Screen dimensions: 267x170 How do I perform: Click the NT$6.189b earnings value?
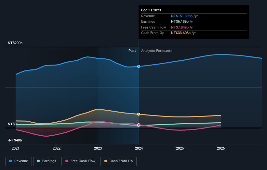pyautogui.click(x=180, y=21)
